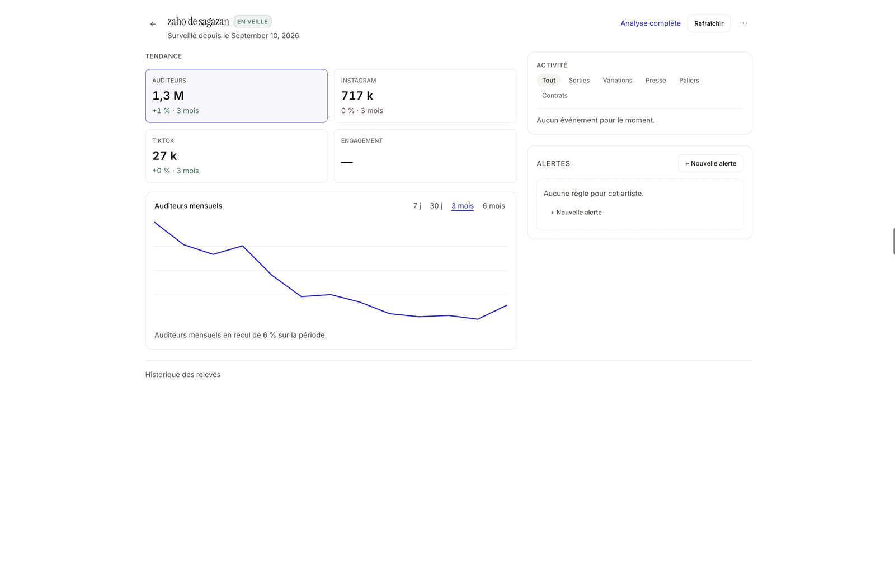Switch chart range to 7 j
The image size is (895, 561).
pyautogui.click(x=417, y=206)
